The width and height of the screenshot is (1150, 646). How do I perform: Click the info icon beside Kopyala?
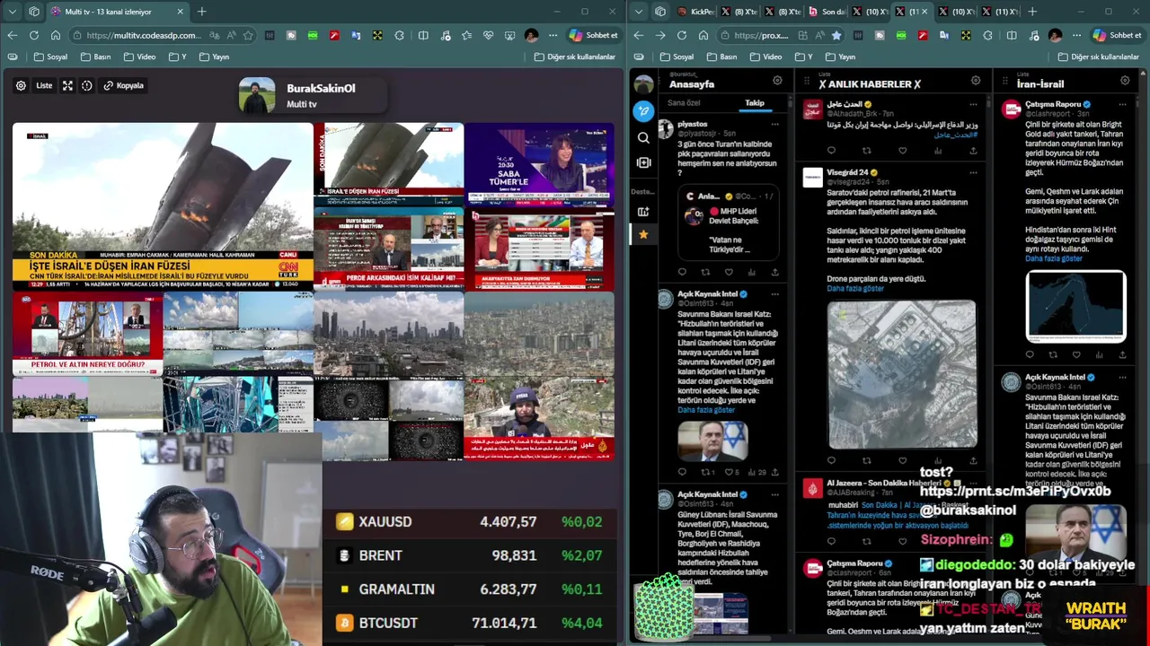coord(87,85)
